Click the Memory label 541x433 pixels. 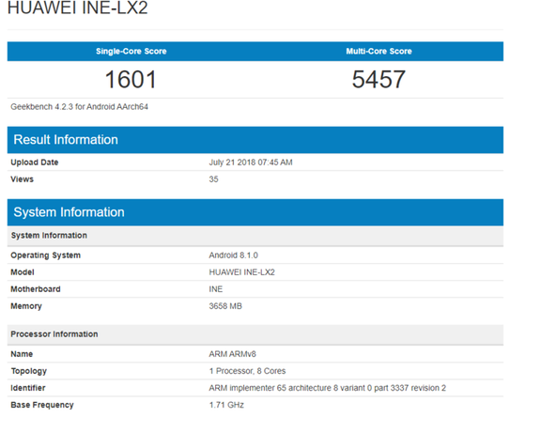click(26, 306)
